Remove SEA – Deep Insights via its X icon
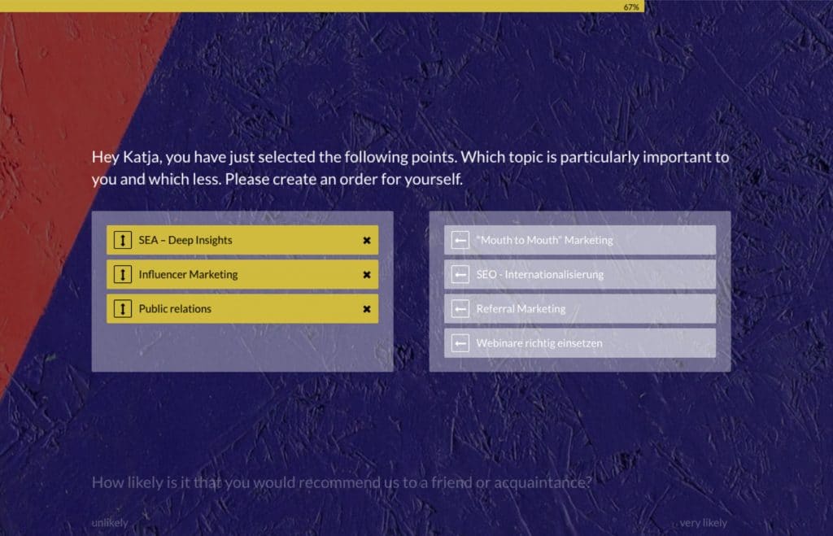 click(x=366, y=240)
